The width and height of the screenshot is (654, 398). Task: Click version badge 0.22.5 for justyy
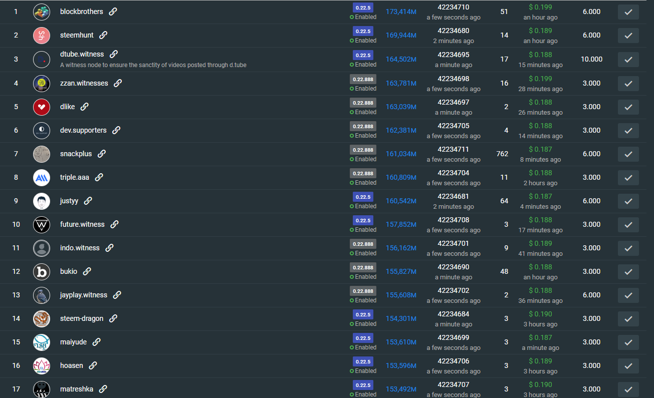coord(363,197)
